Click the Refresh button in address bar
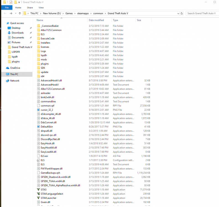 click(x=182, y=13)
